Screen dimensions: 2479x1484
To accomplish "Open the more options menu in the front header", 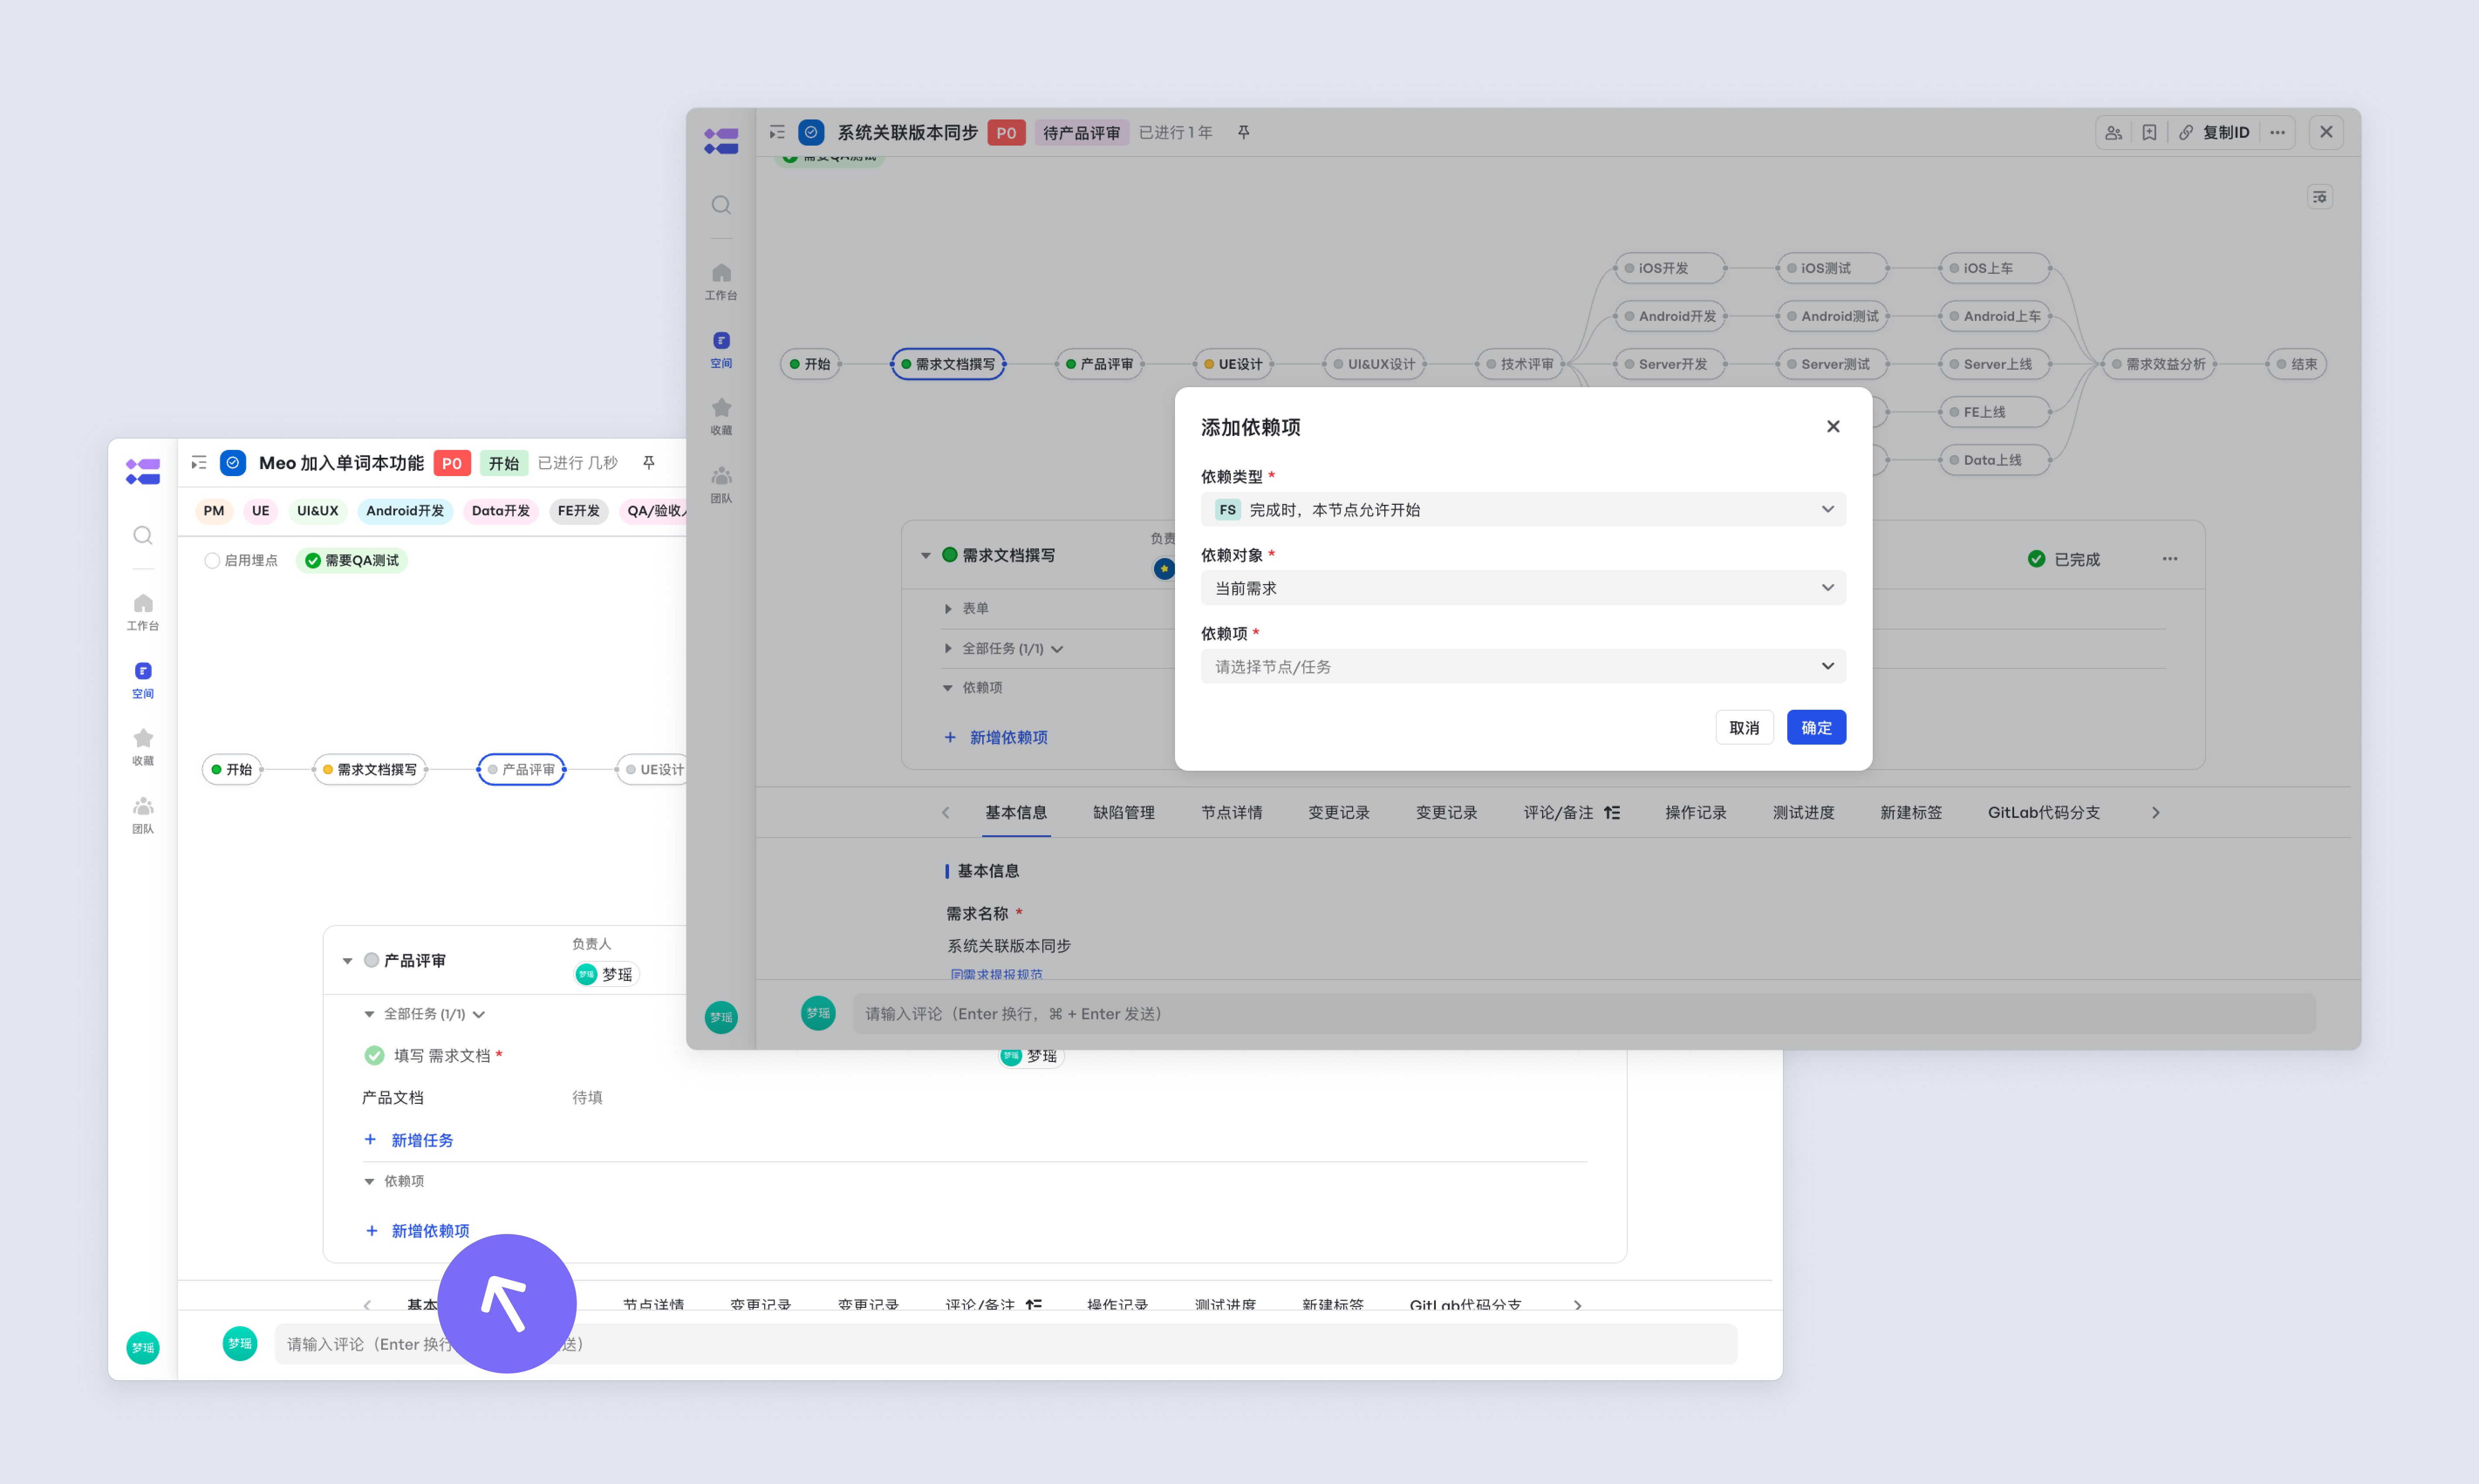I will coord(2278,132).
